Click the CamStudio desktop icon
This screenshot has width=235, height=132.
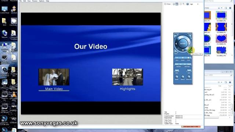pyautogui.click(x=14, y=22)
